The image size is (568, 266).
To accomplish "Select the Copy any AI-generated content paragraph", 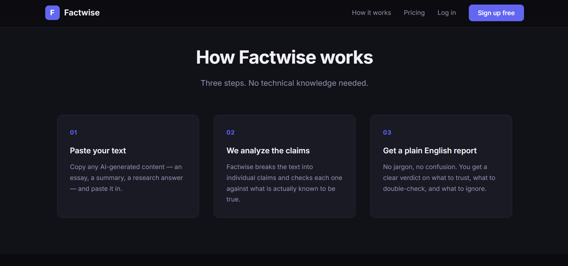I will (x=127, y=178).
